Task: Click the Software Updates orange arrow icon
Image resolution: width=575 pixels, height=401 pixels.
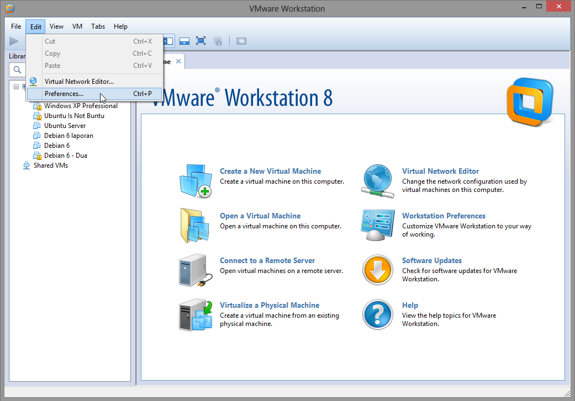Action: pos(377,270)
